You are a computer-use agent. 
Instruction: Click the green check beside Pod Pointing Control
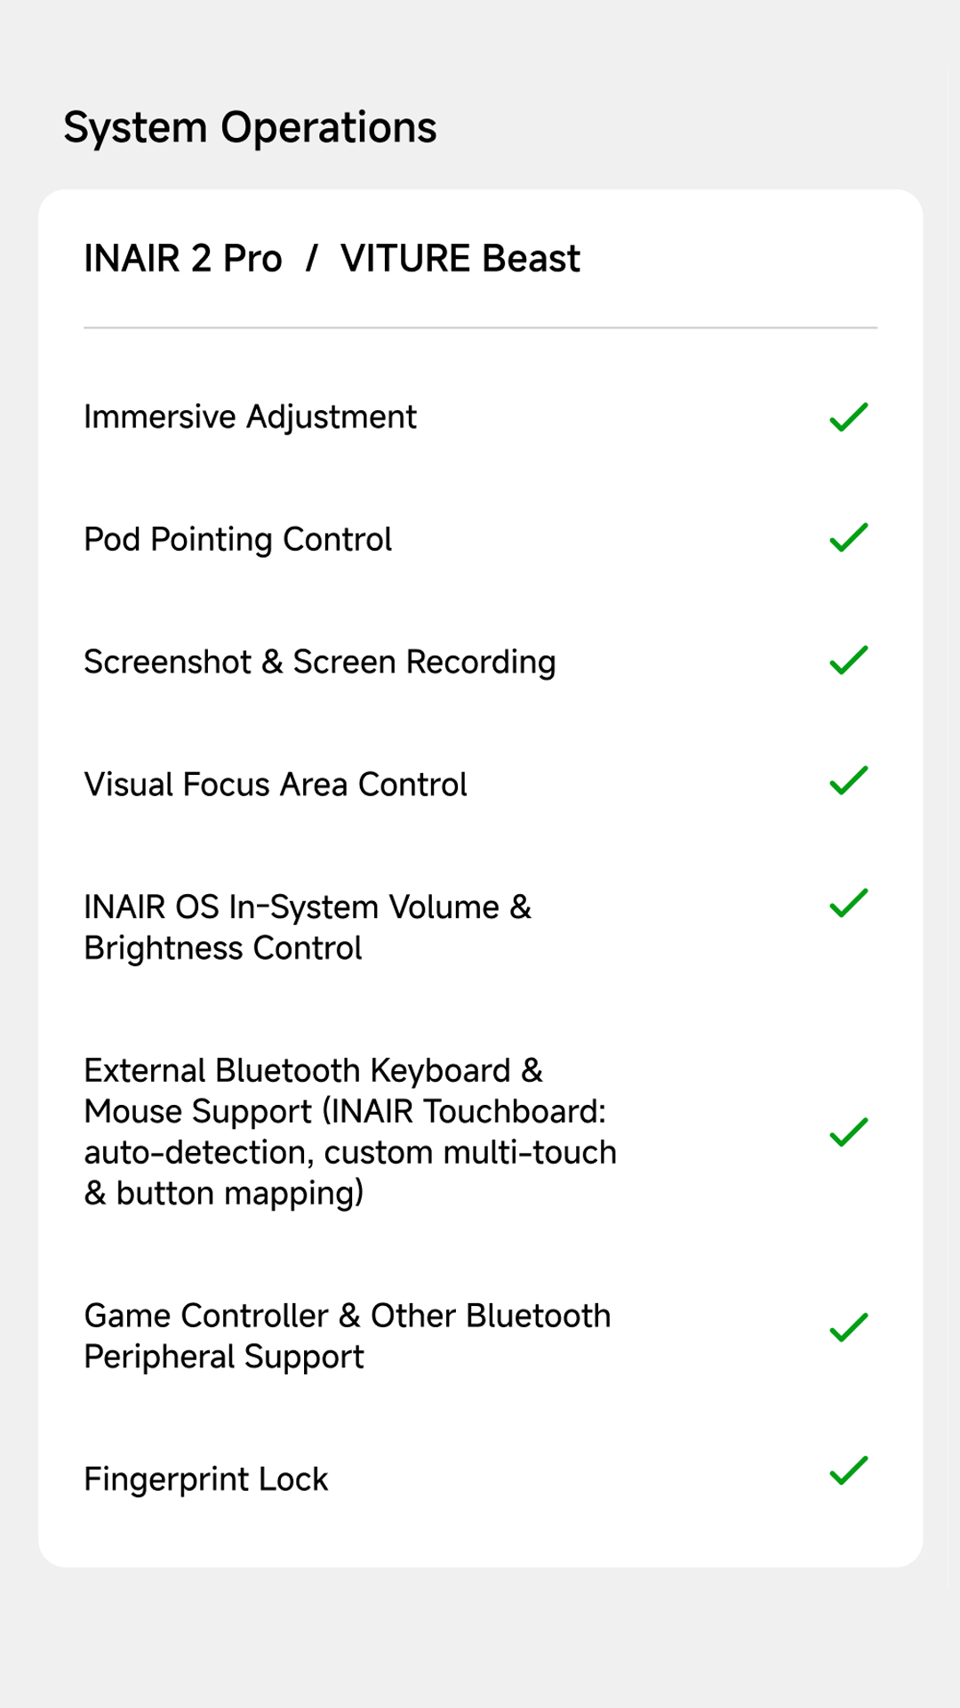(849, 537)
